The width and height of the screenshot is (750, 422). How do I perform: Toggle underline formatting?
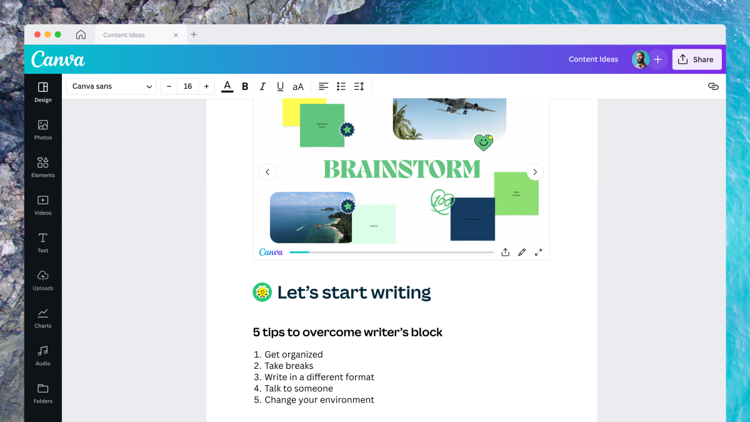280,86
